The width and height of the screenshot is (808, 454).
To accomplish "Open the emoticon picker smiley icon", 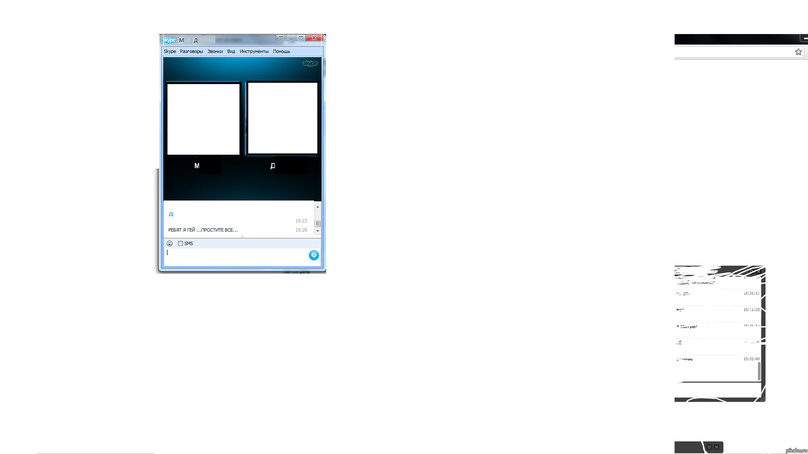I will (169, 244).
